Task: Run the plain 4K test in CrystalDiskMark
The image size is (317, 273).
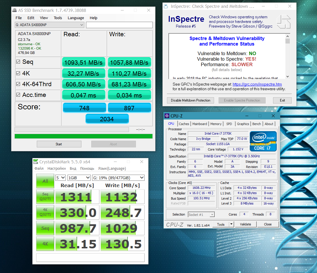Action: [x=45, y=244]
